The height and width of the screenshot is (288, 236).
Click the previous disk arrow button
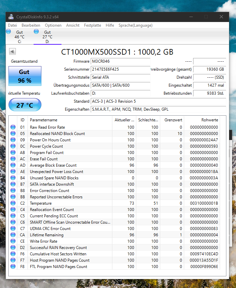[x=12, y=52]
